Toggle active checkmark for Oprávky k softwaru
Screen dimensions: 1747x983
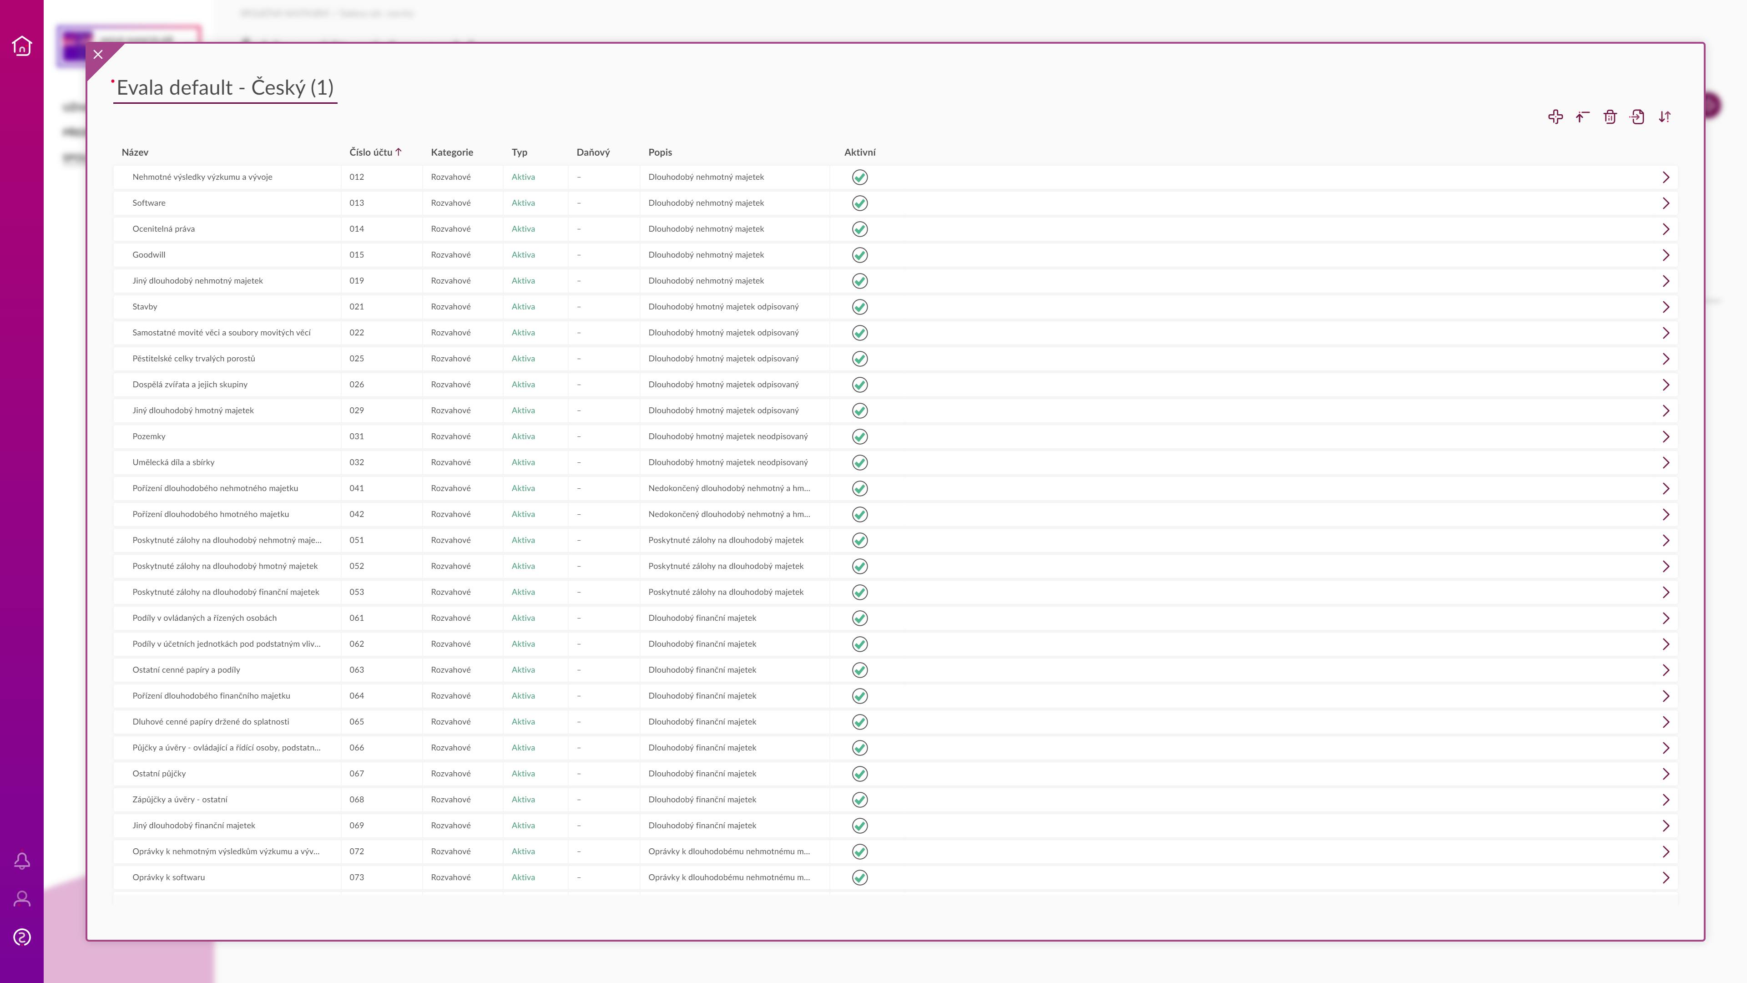(860, 877)
